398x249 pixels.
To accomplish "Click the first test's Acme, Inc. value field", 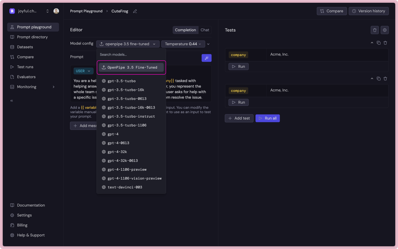I will click(327, 55).
